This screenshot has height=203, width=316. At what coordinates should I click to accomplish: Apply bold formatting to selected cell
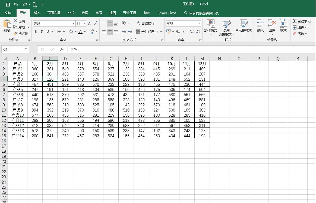coord(35,32)
